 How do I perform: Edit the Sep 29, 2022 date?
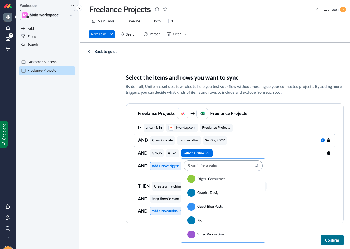click(215, 140)
